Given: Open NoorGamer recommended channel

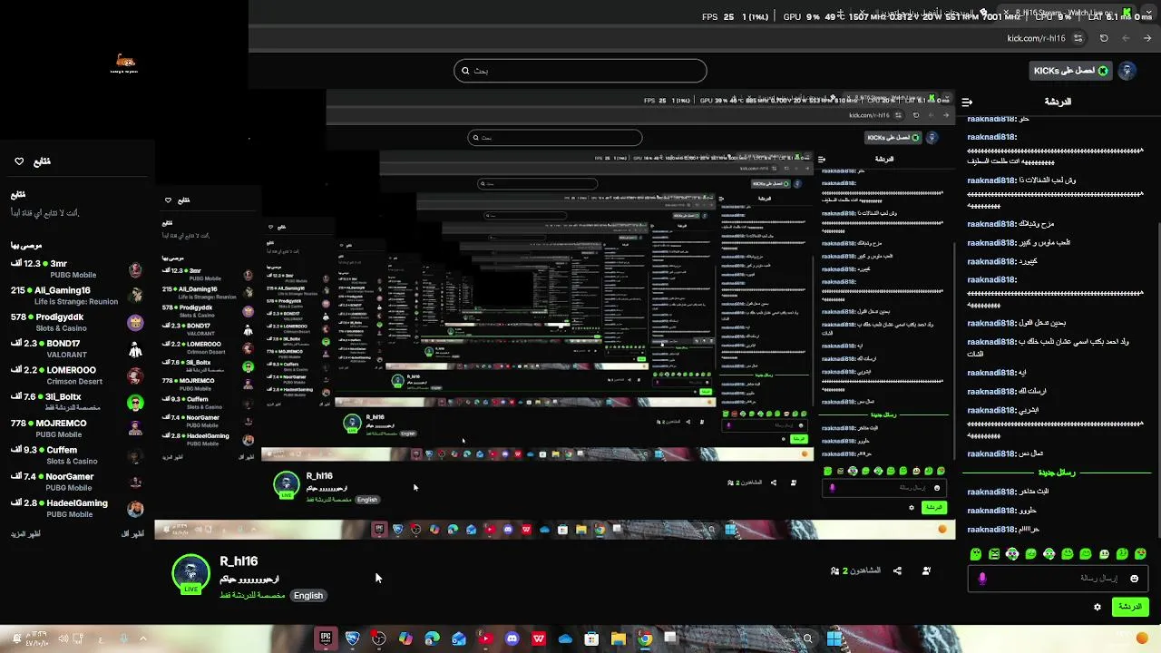Looking at the screenshot, I should coord(77,482).
